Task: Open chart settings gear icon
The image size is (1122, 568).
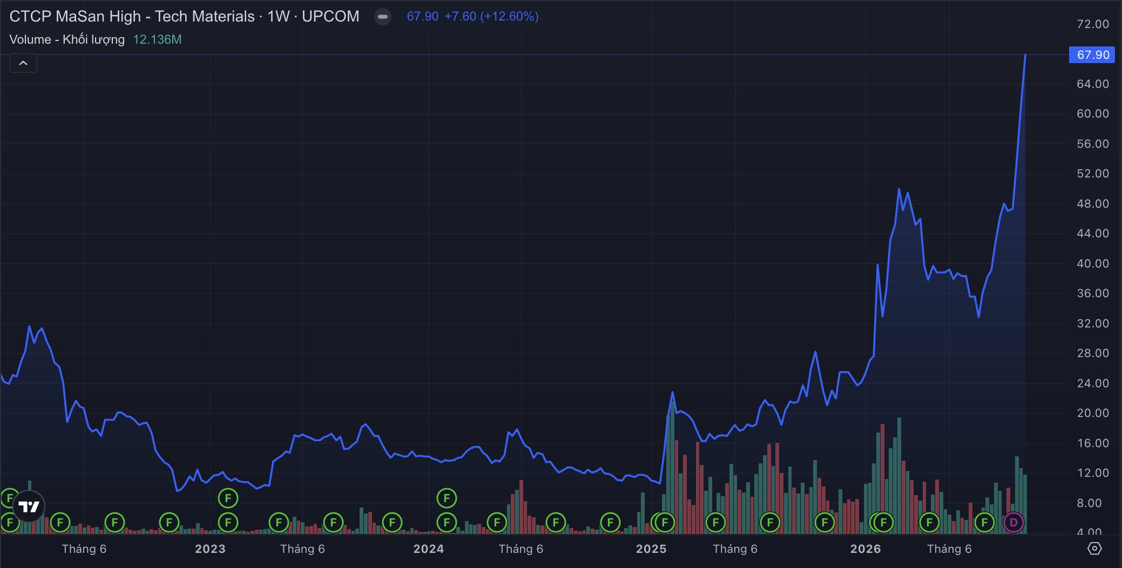Action: tap(1094, 549)
